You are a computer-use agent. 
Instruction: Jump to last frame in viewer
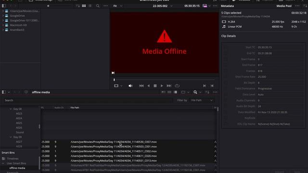pyautogui.click(x=169, y=86)
